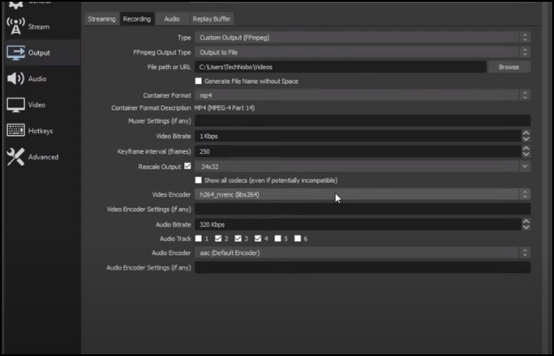Decrease Audio Bitrate with down arrow
The image size is (554, 356).
[x=525, y=227]
